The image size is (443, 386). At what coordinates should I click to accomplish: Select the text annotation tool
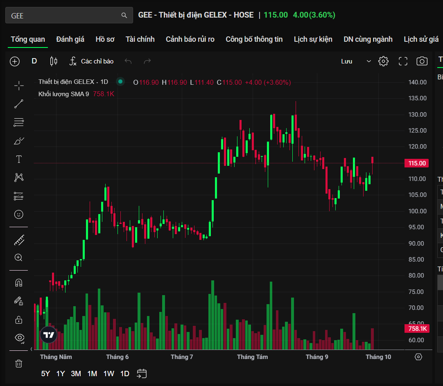pyautogui.click(x=19, y=159)
